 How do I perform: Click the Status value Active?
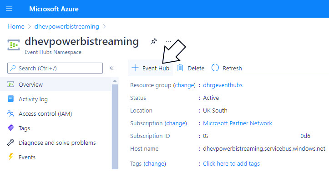tap(211, 98)
